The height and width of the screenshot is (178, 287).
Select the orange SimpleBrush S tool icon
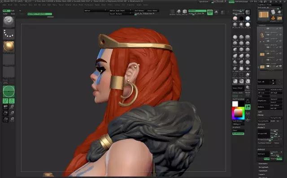[273, 18]
